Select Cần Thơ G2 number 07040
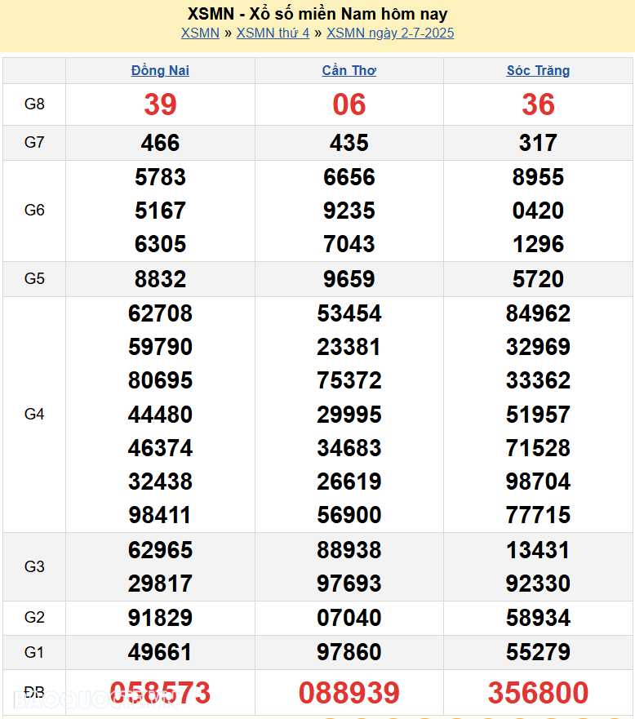 [349, 618]
